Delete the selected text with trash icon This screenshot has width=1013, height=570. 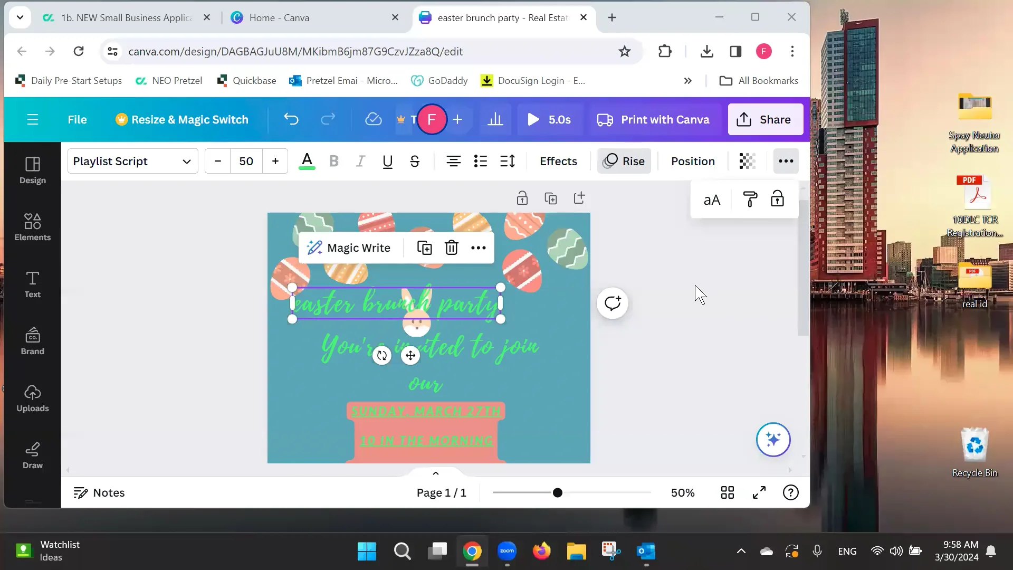(452, 247)
